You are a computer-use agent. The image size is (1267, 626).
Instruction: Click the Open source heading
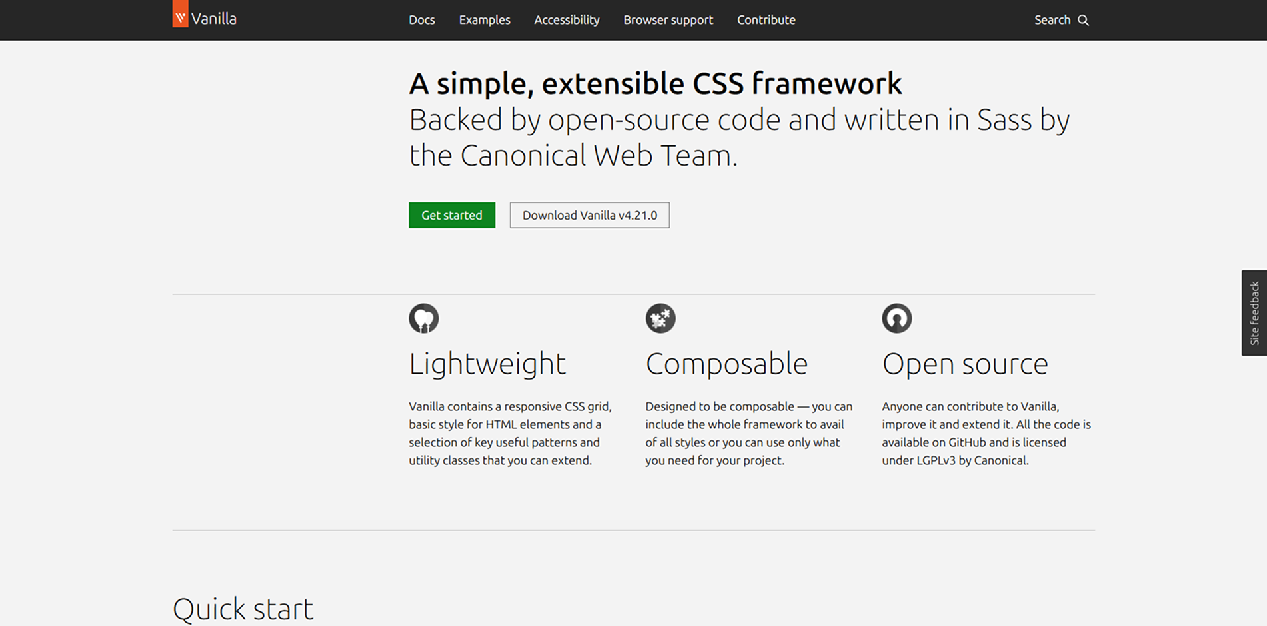(x=965, y=364)
